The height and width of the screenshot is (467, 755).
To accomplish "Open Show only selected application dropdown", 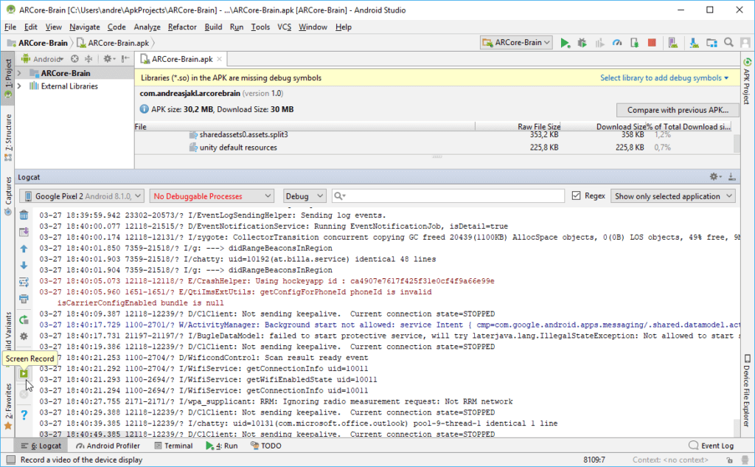I will click(x=673, y=196).
